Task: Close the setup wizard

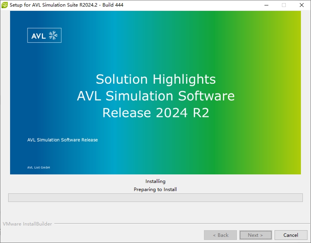Action: pyautogui.click(x=301, y=5)
